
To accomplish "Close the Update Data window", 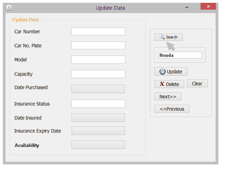I will pos(208,7).
